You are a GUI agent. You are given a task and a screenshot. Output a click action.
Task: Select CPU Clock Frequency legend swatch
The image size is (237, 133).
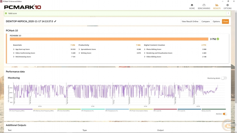click(21, 109)
